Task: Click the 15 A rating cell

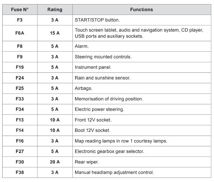Action: pos(55,33)
